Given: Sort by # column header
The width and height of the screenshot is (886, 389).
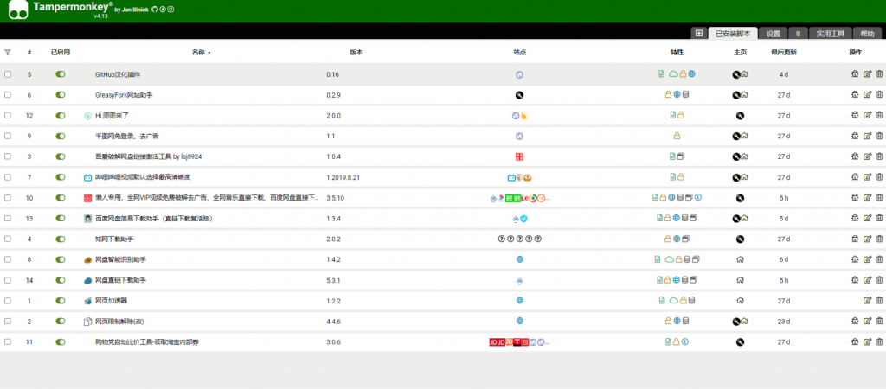Looking at the screenshot, I should point(29,52).
